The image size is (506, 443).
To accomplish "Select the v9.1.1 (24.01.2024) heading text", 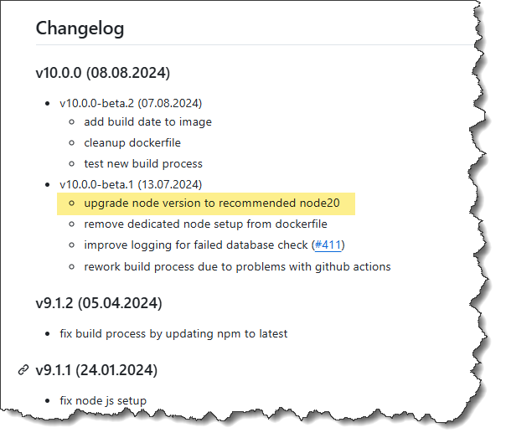I will [96, 369].
